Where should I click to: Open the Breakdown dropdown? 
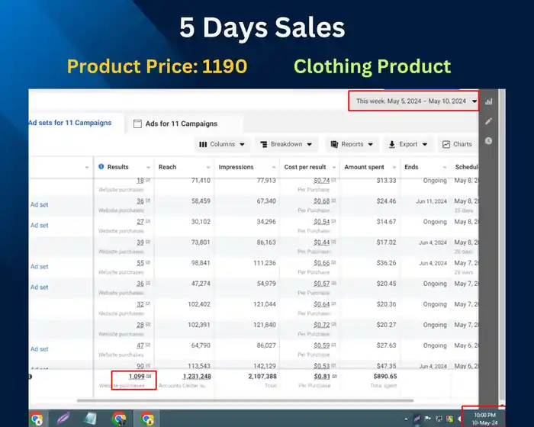click(286, 144)
